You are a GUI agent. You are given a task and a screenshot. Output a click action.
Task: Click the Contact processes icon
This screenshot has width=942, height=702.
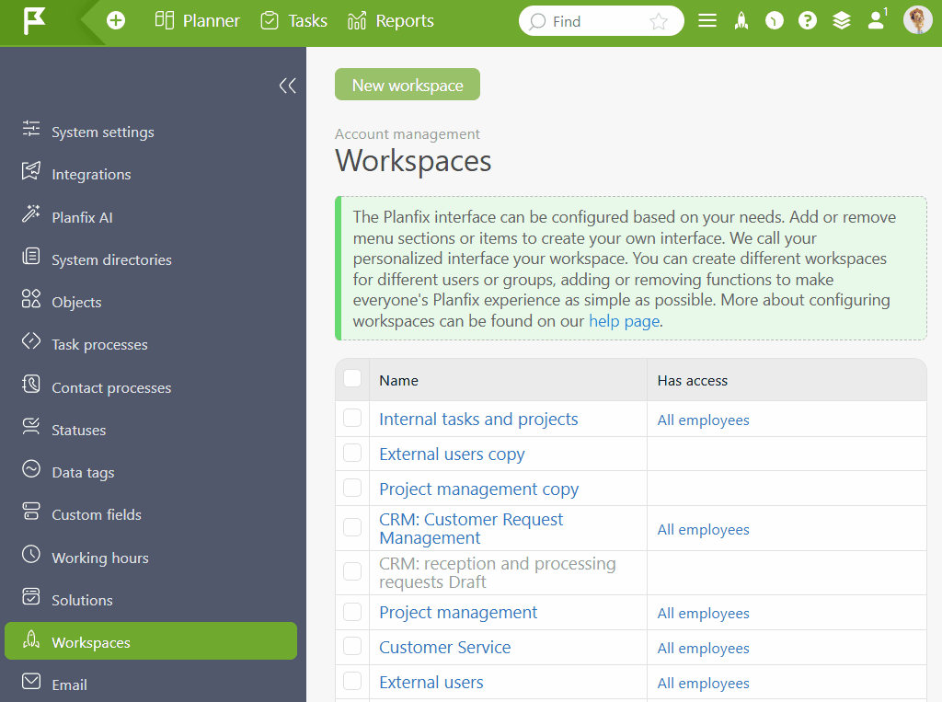point(31,384)
